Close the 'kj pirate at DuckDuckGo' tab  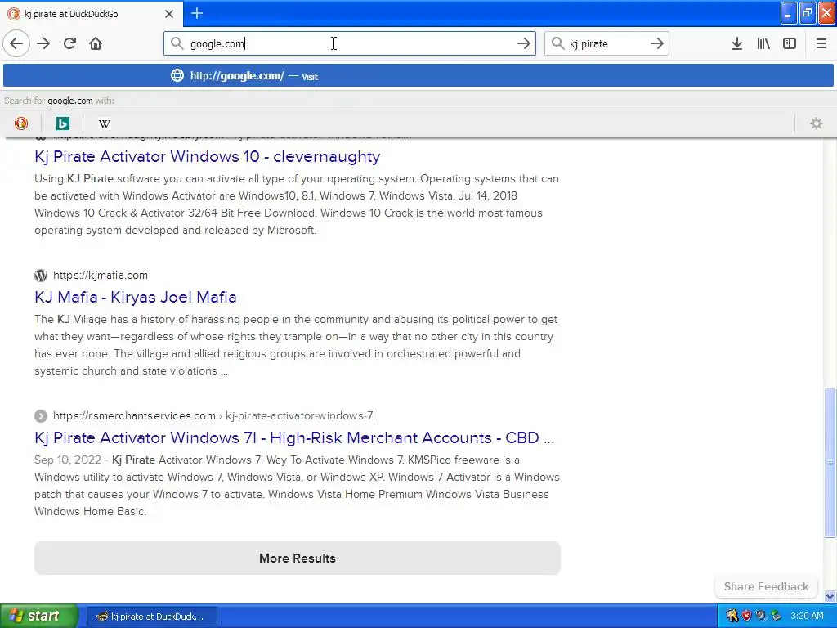coord(168,14)
